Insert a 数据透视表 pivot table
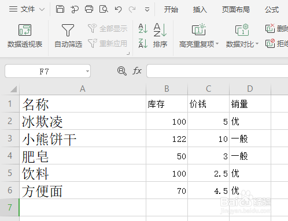This screenshot has height=221, width=288. click(25, 36)
